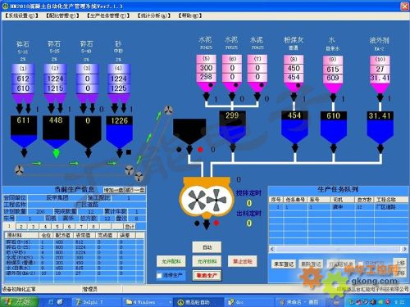Click the black intermediate aggregate hopper
Screen dimensions: 410x307
(x=189, y=131)
